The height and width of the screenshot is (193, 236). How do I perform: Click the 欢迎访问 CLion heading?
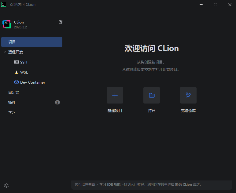click(152, 48)
